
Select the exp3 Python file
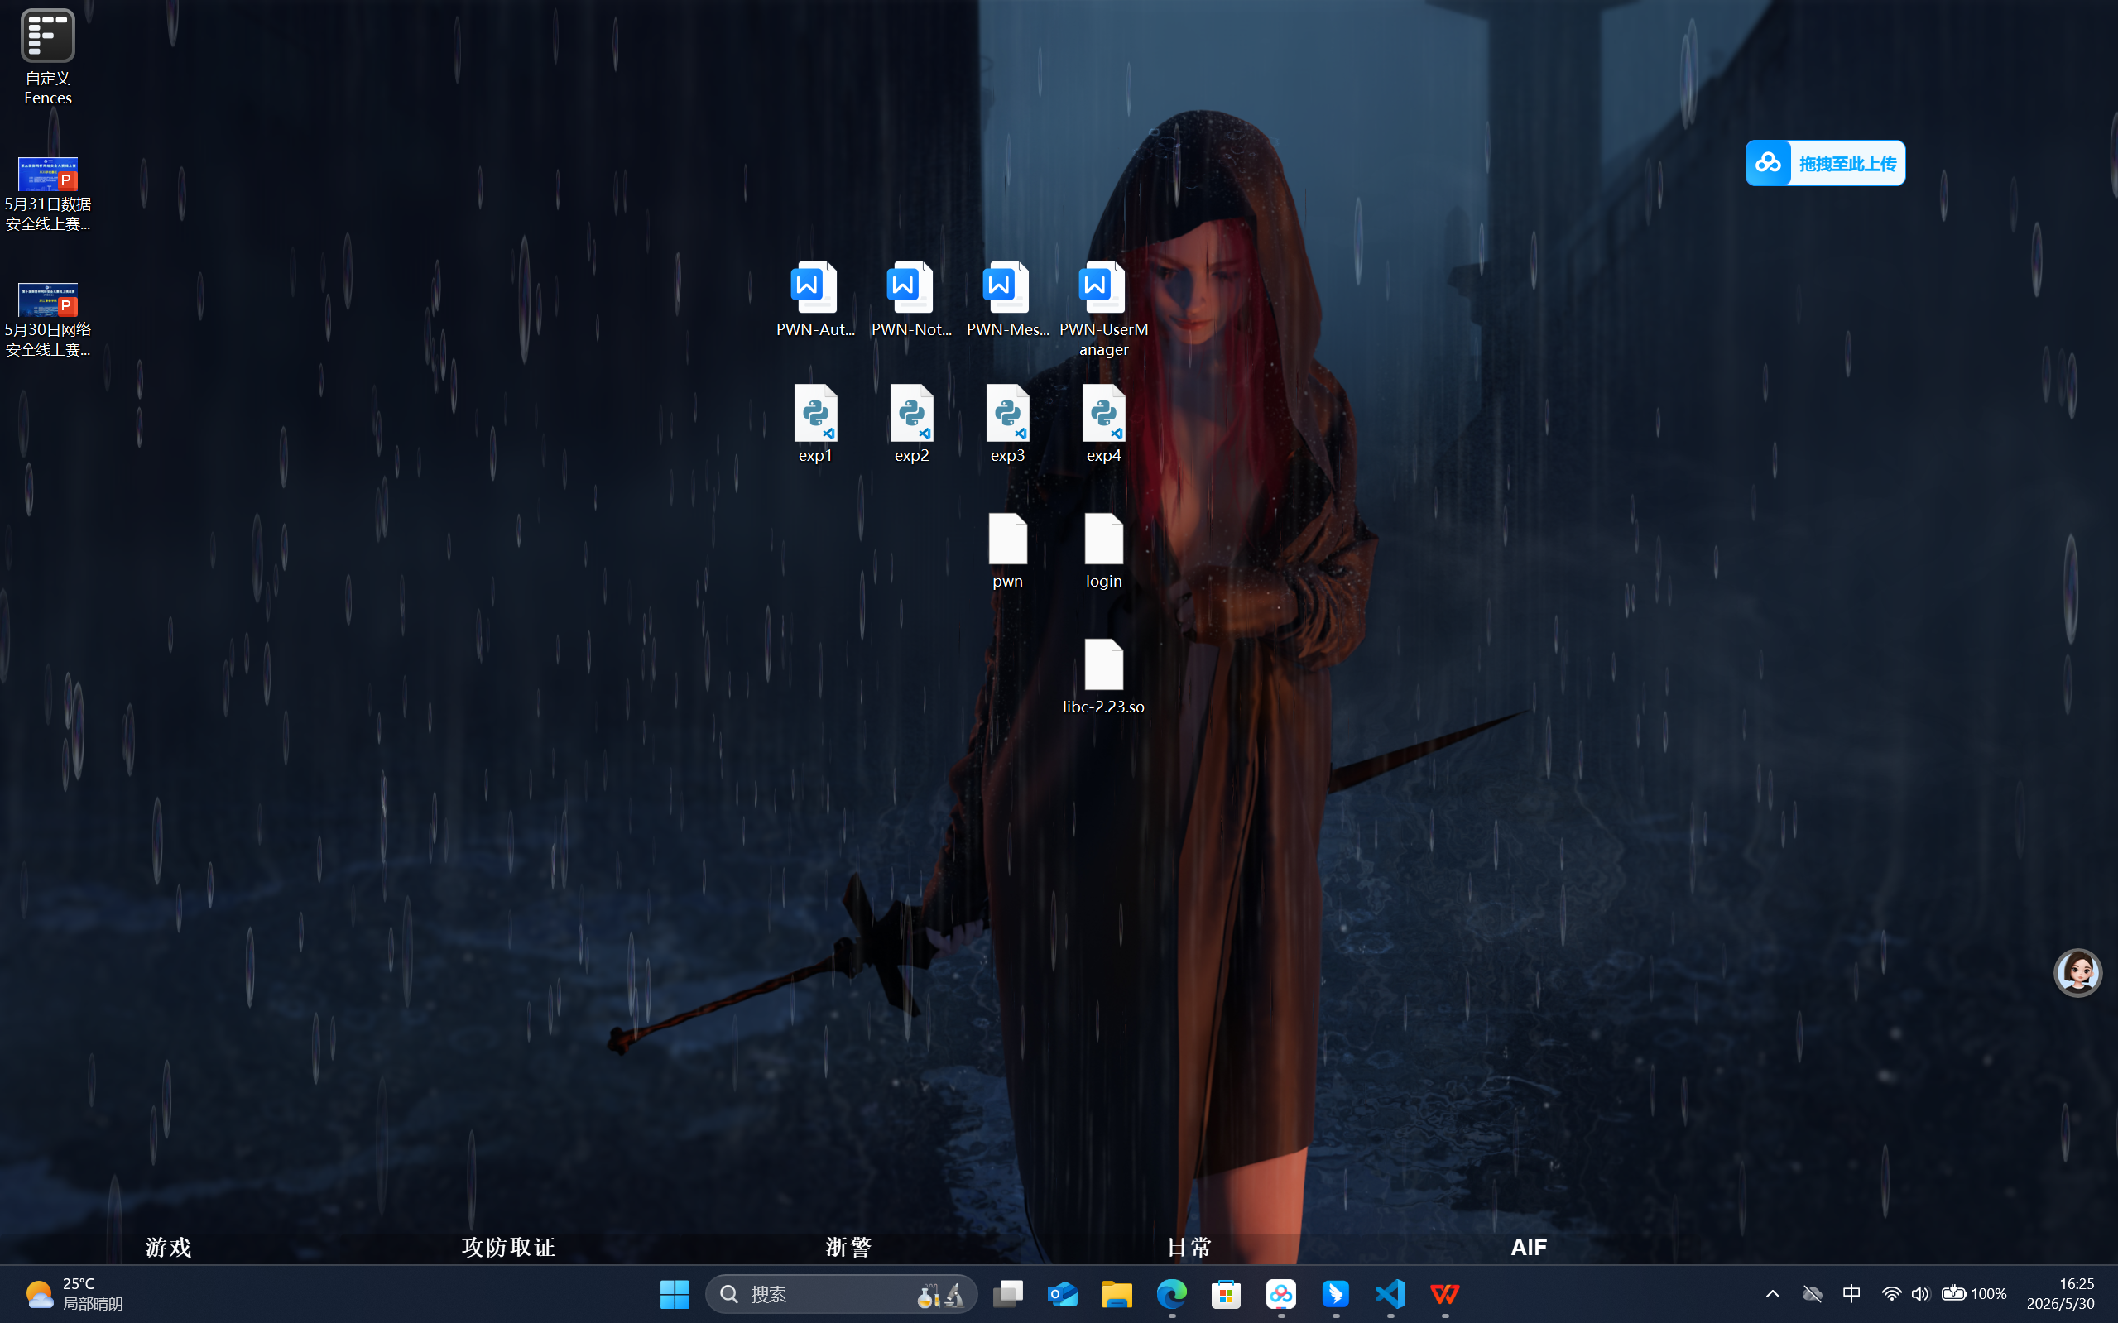[1007, 424]
